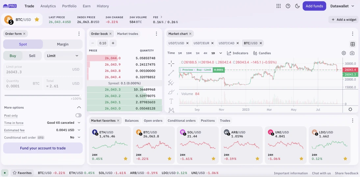The height and width of the screenshot is (177, 360).
Task: Open the Candles chart style menu
Action: pyautogui.click(x=262, y=53)
